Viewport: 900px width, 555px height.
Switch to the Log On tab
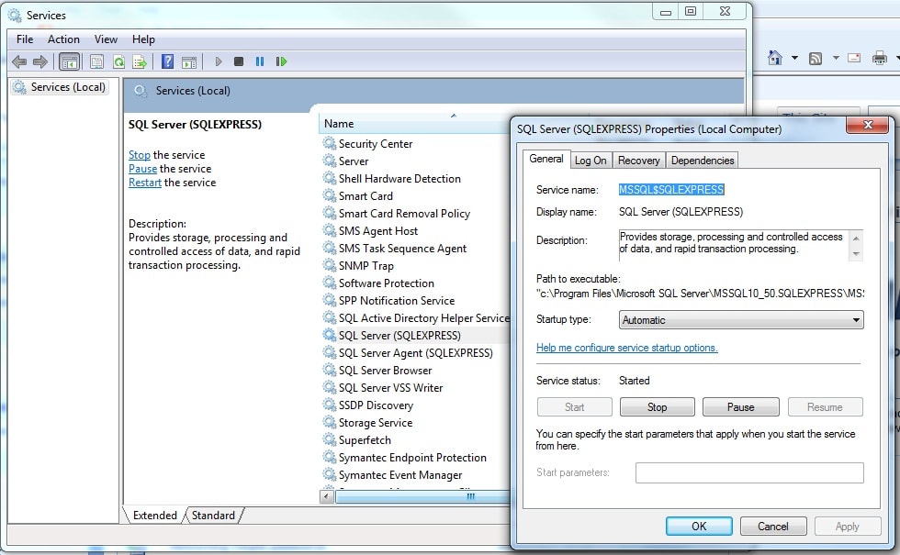click(591, 161)
